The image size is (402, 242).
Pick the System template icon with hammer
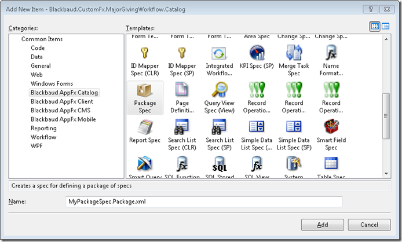[294, 164]
